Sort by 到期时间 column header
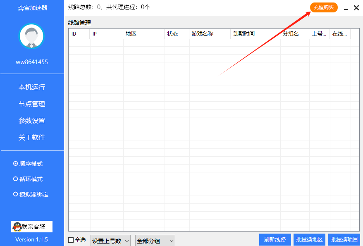Viewport: 363px width, 246px height. click(256, 34)
